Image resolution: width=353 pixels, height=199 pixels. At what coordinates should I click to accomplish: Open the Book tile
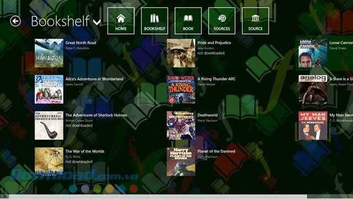click(x=188, y=21)
